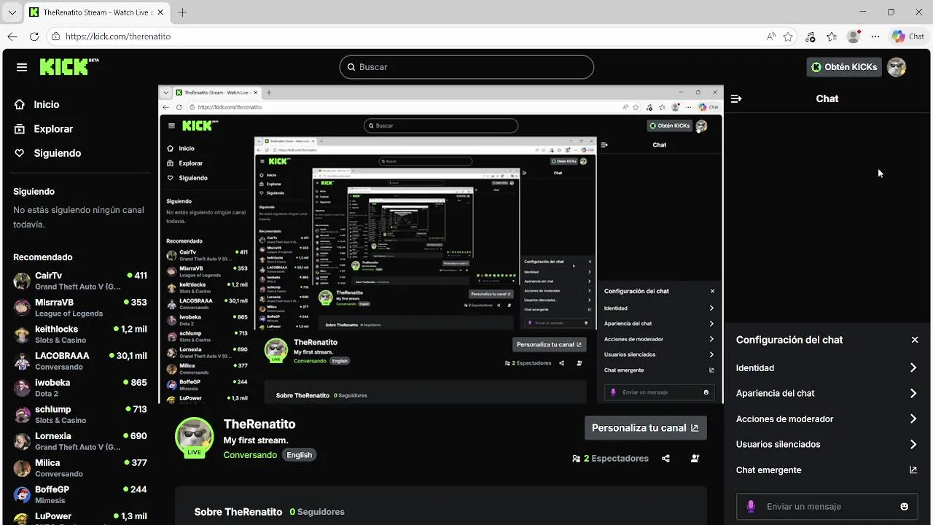Click the Recomendado section heading

point(43,257)
